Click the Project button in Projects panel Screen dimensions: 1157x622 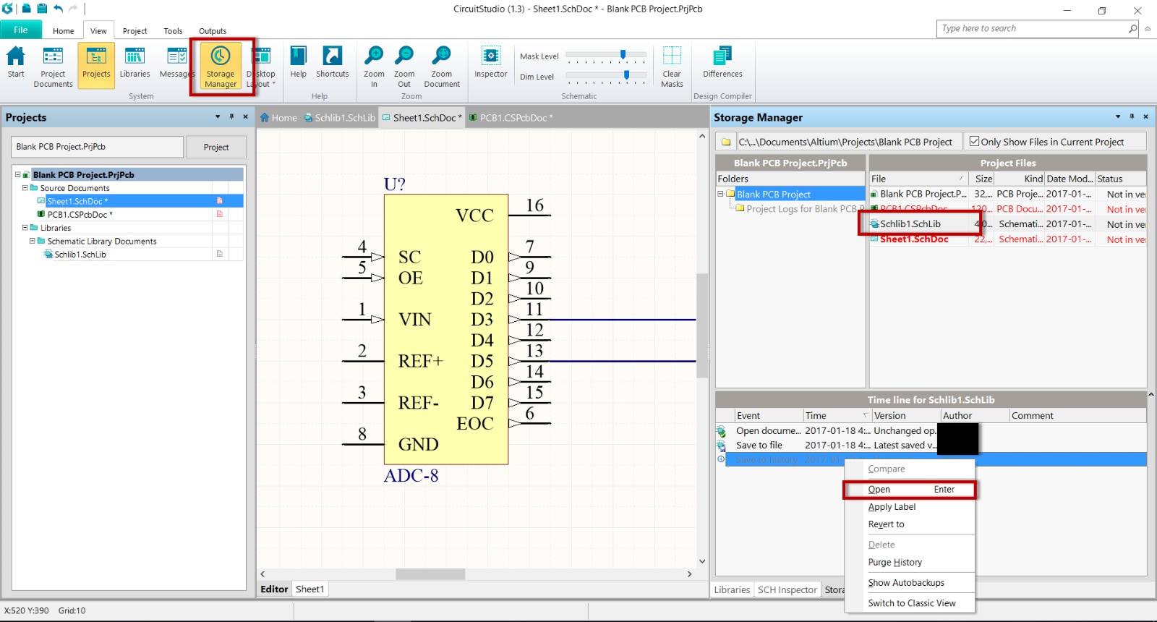pyautogui.click(x=215, y=147)
